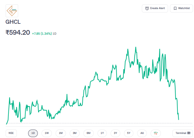Open the NSE exchange selector

point(11,133)
